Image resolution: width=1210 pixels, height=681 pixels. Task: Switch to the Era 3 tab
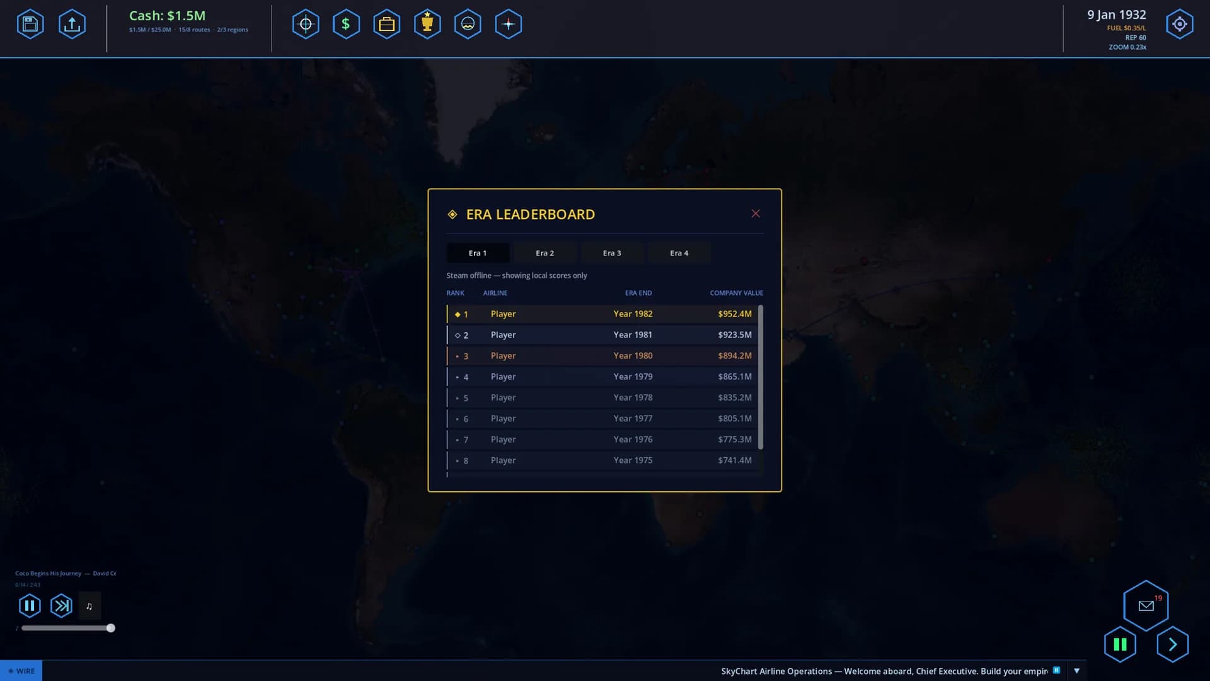612,253
